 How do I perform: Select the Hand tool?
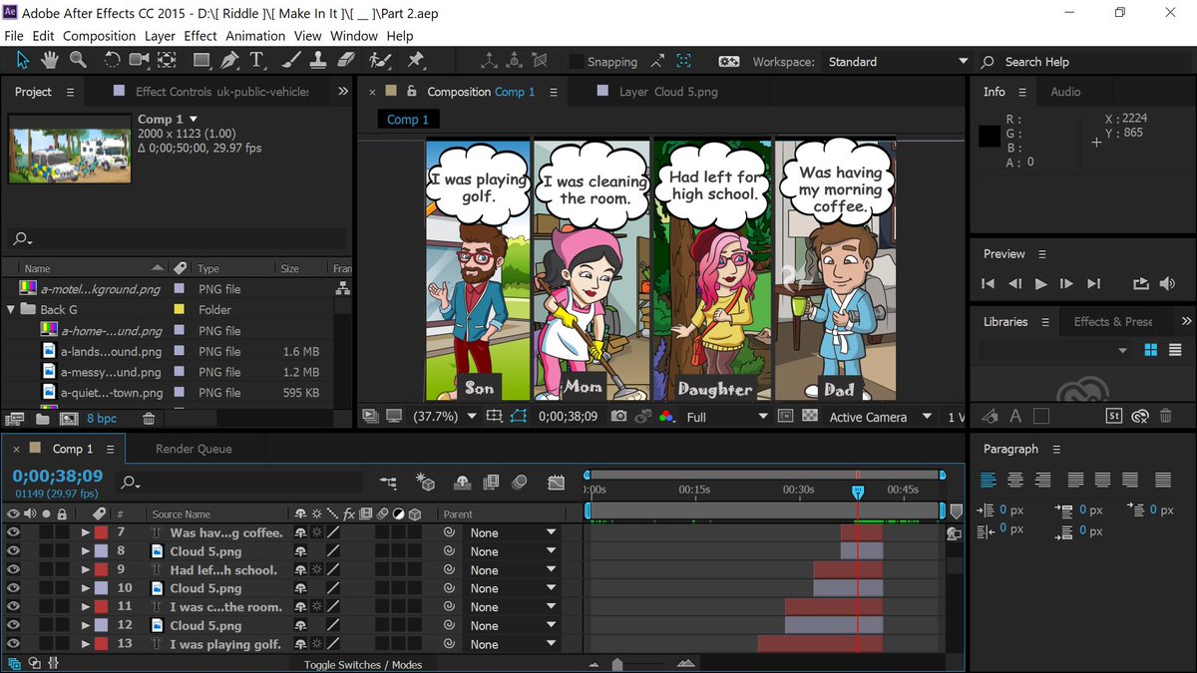point(49,61)
